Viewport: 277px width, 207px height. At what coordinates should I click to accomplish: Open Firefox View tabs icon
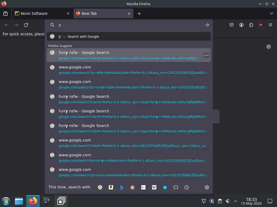tap(5, 13)
